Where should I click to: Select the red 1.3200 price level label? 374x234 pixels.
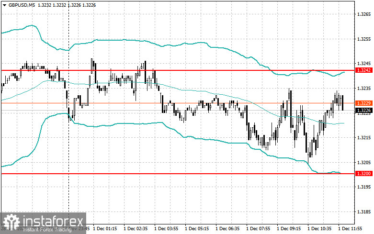tap(364, 174)
